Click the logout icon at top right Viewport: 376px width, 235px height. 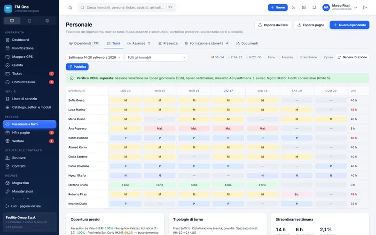(x=365, y=8)
